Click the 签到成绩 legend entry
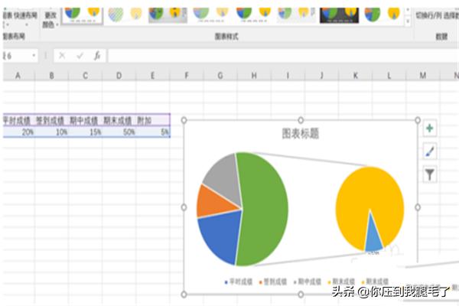The height and width of the screenshot is (306, 459). (272, 282)
